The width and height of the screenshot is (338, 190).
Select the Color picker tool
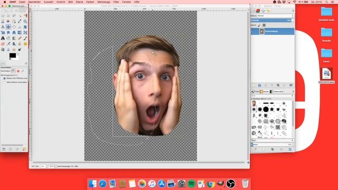(x=20, y=21)
